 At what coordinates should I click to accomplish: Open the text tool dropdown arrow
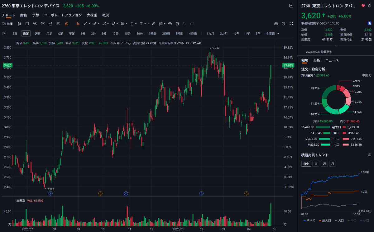pos(145,24)
